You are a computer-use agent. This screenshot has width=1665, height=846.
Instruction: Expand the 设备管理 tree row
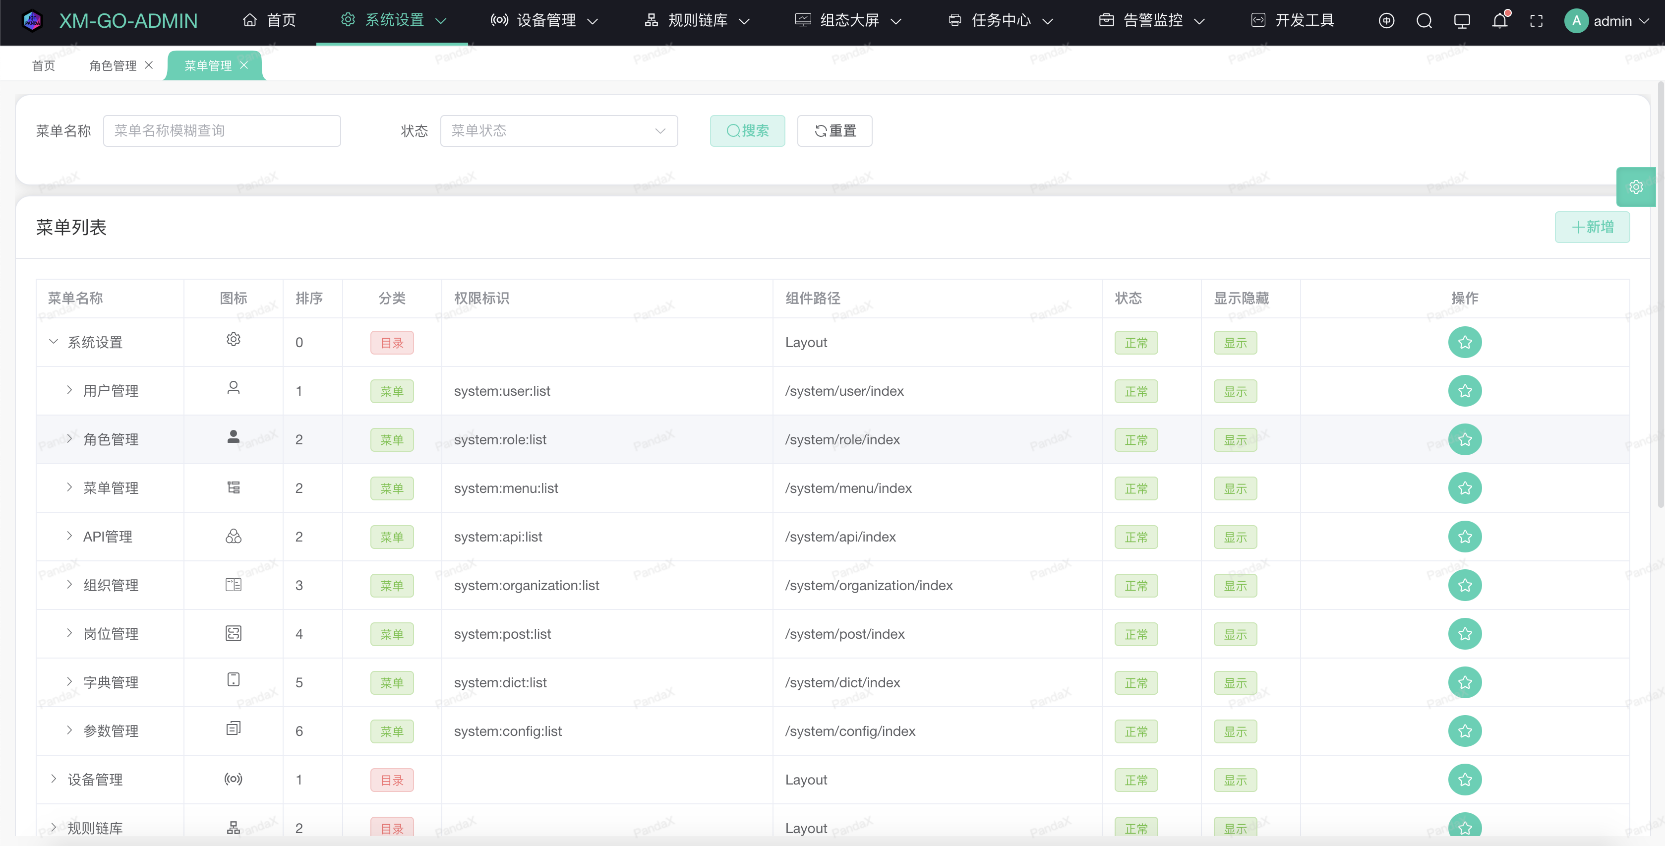(x=54, y=779)
